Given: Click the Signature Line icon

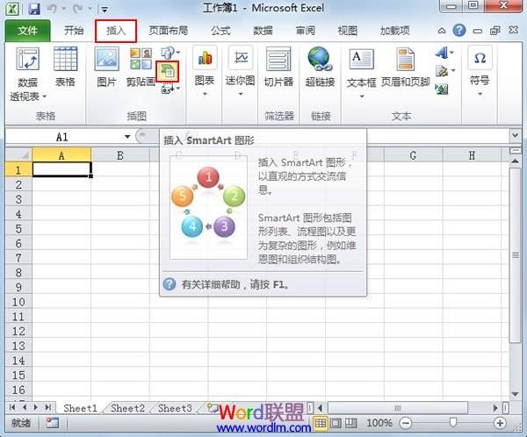Looking at the screenshot, I should [442, 71].
